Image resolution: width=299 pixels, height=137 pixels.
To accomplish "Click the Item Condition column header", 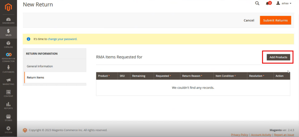I will click(230, 76).
